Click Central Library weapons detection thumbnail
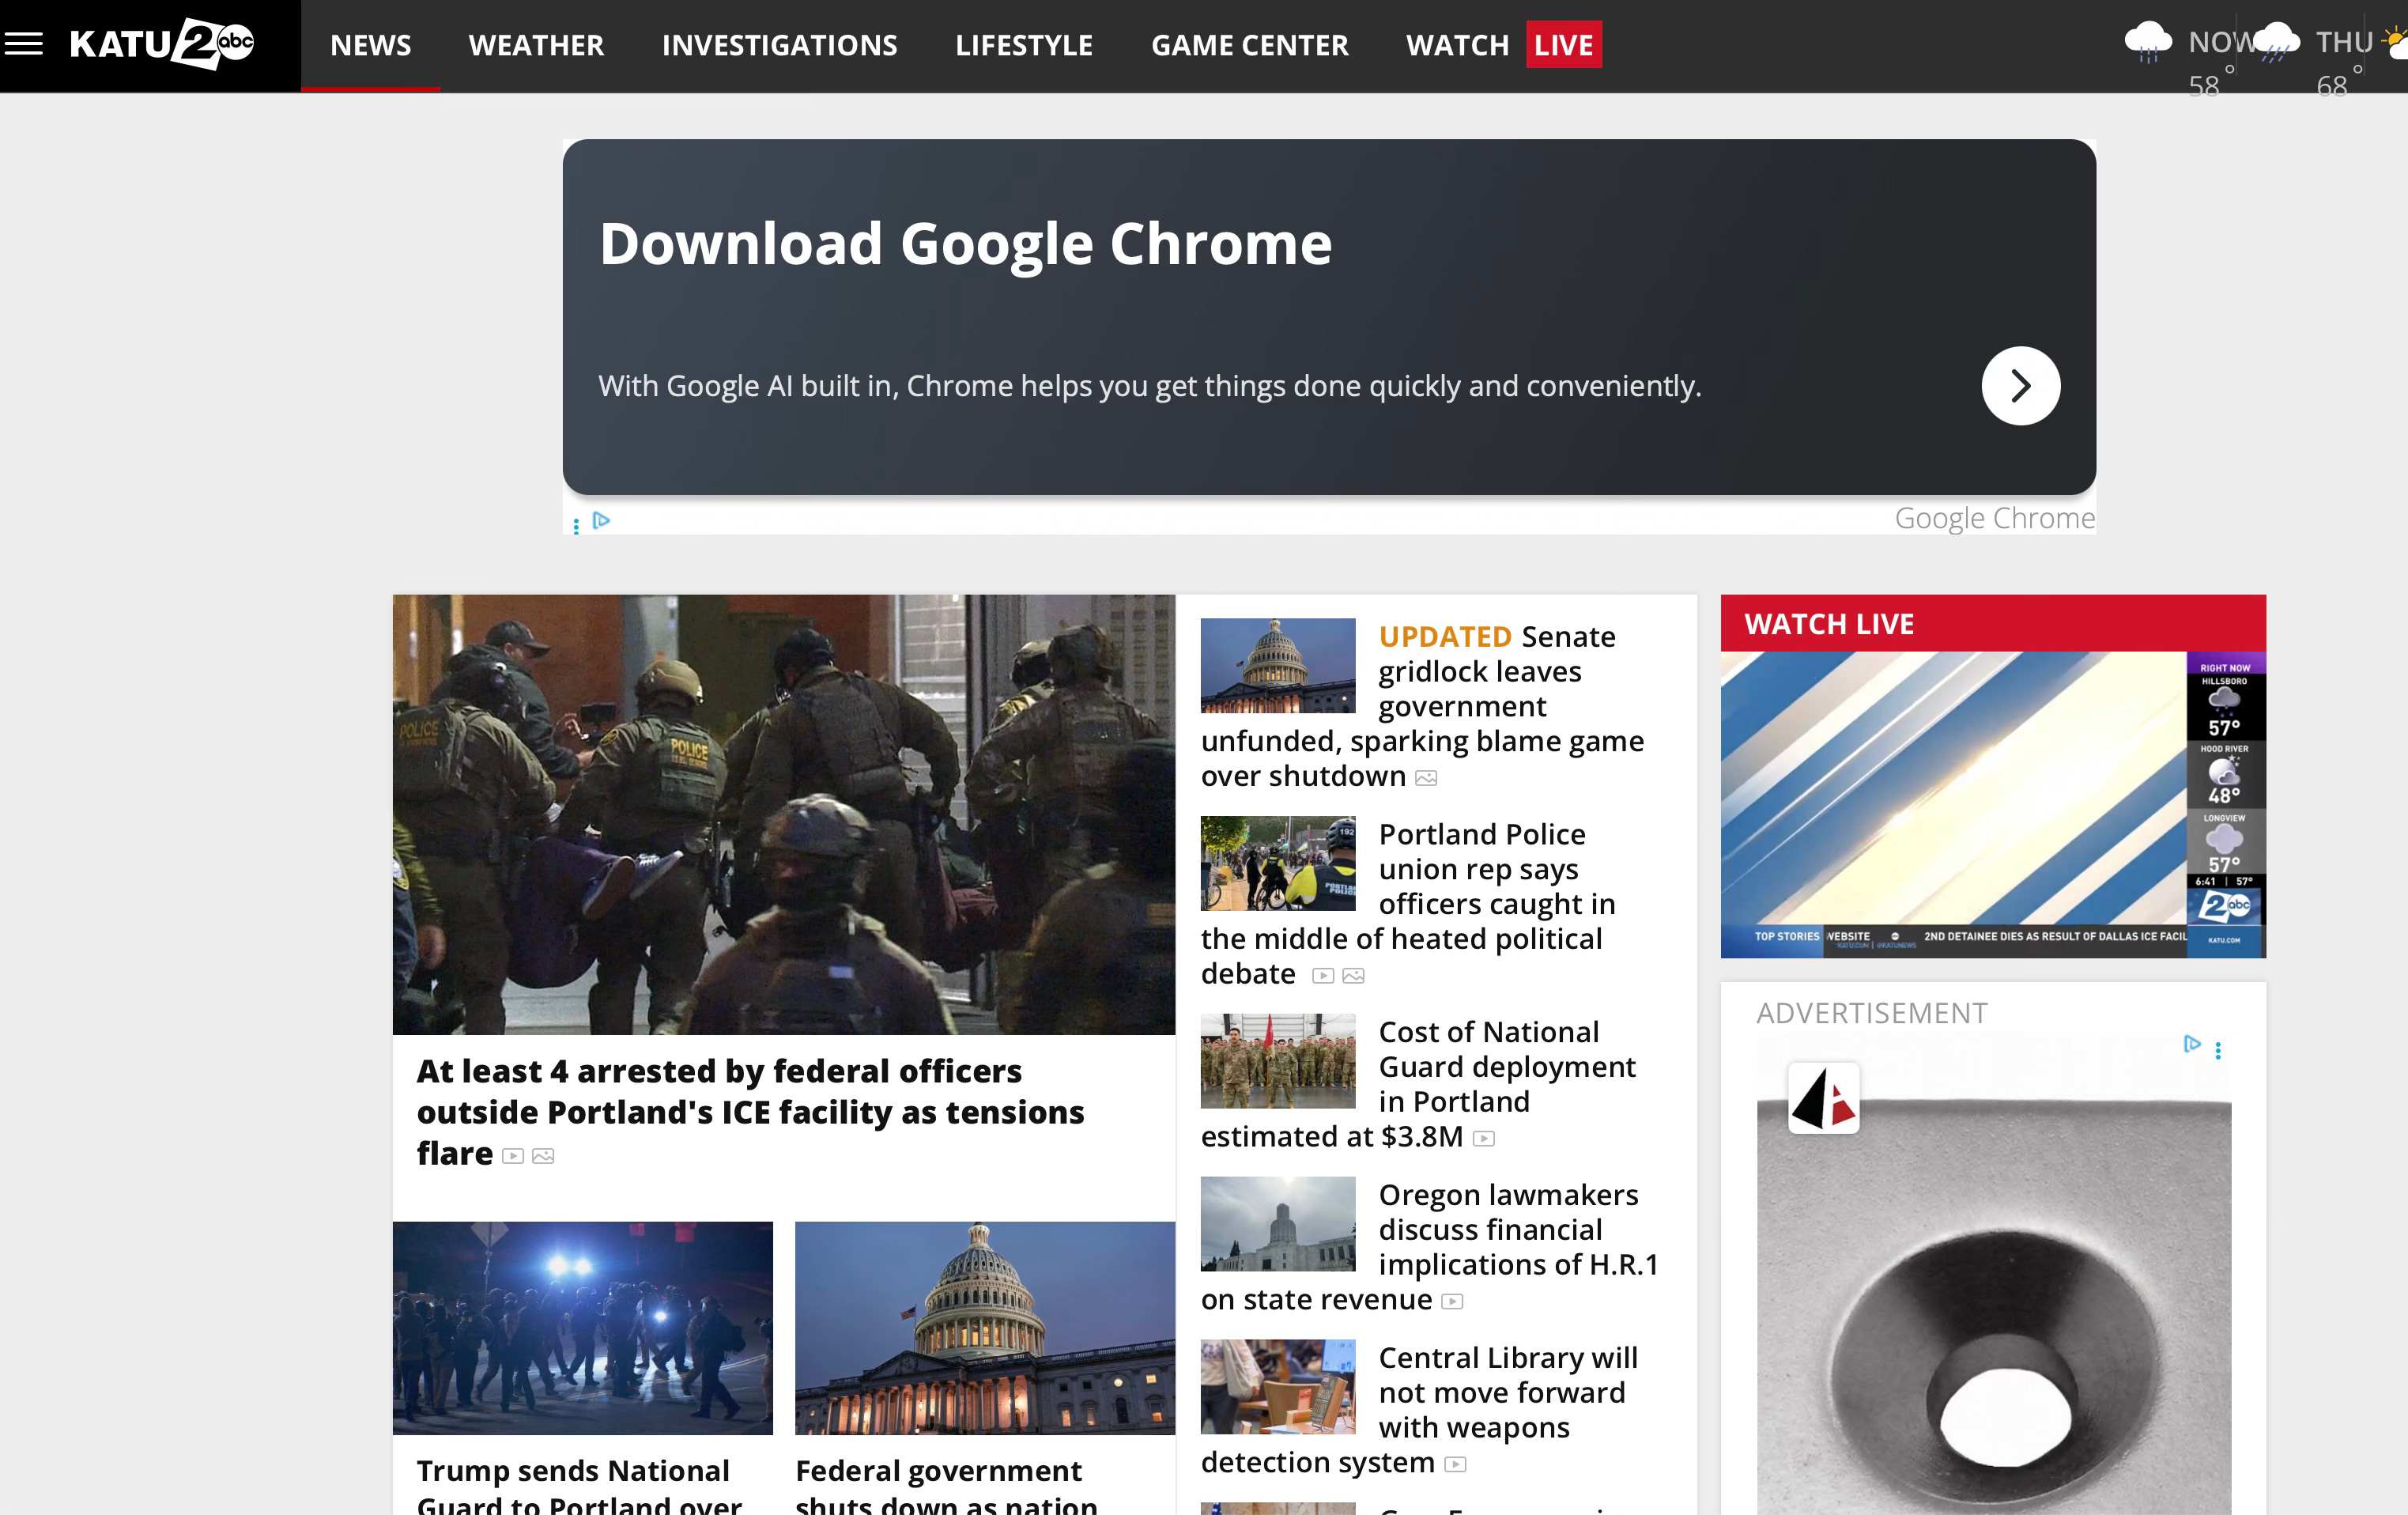Viewport: 2408px width, 1515px height. click(x=1277, y=1386)
